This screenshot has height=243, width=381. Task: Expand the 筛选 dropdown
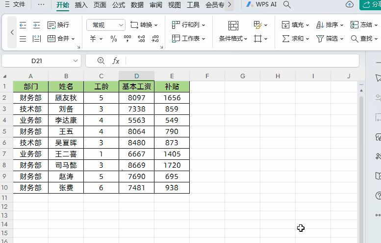tap(342, 39)
